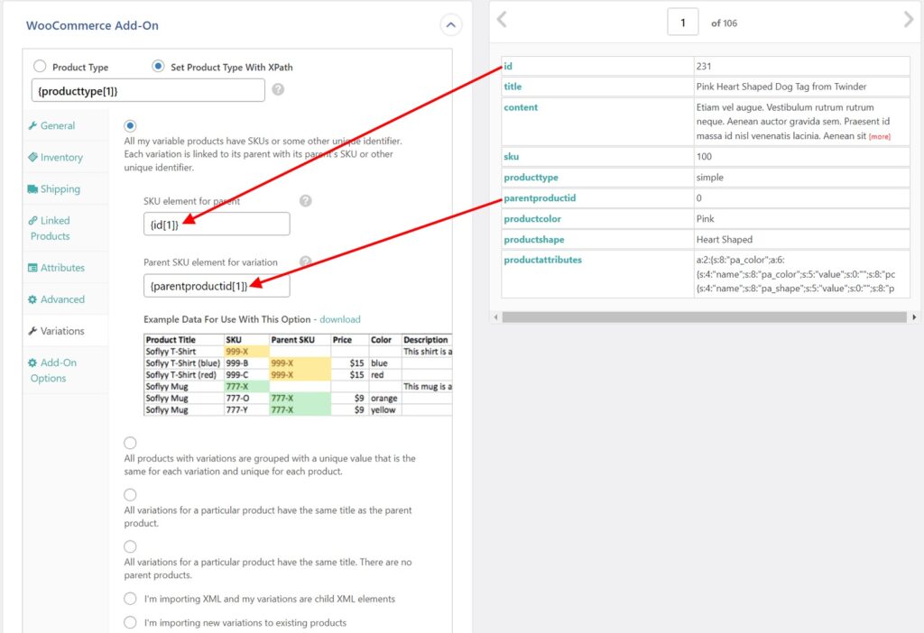Viewport: 924px width, 633px height.
Task: Open help beside Parent SKU element for variation
Action: click(x=305, y=260)
